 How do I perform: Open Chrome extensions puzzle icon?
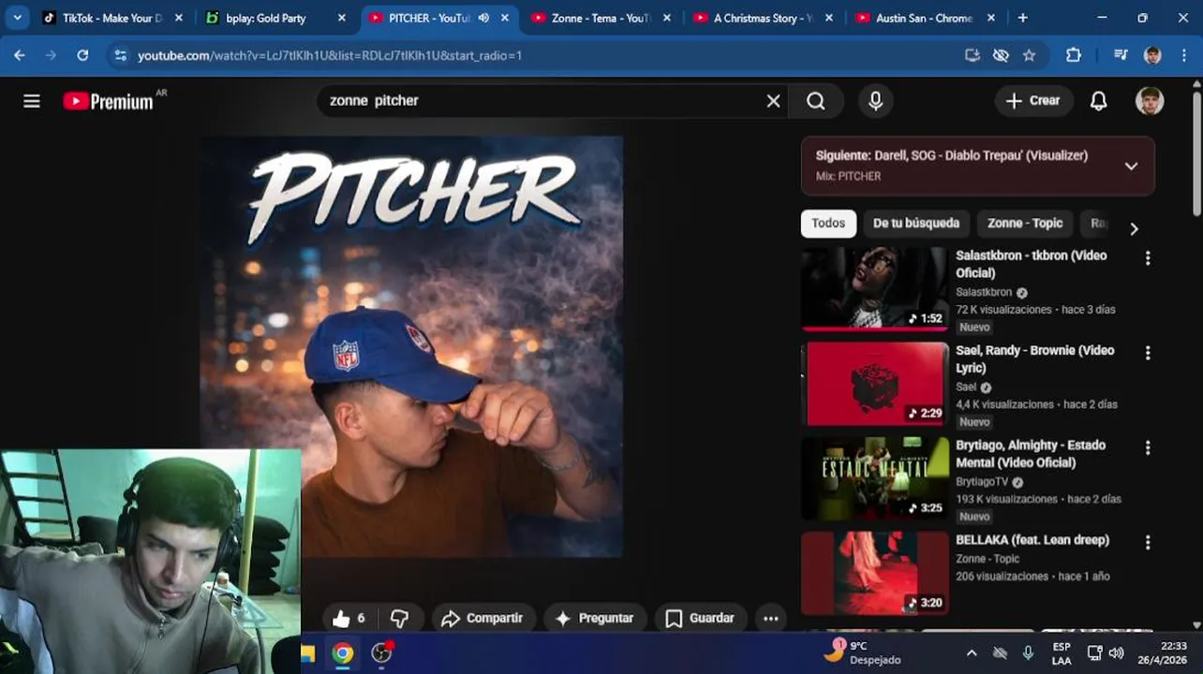click(x=1074, y=55)
